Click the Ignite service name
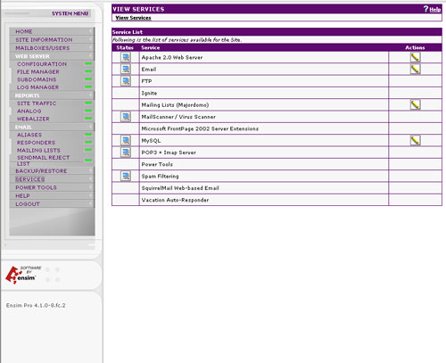 (x=149, y=93)
